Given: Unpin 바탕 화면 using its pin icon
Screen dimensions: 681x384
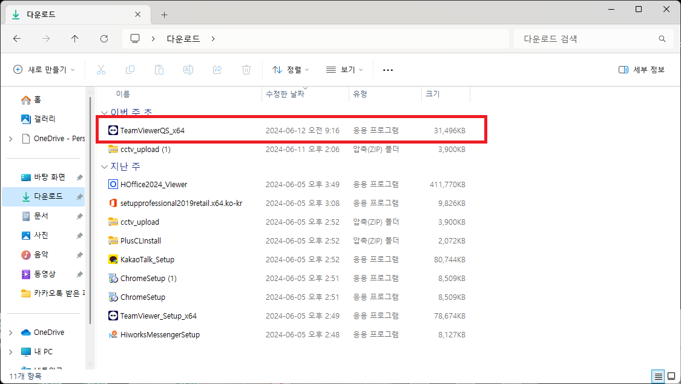Looking at the screenshot, I should (x=79, y=177).
